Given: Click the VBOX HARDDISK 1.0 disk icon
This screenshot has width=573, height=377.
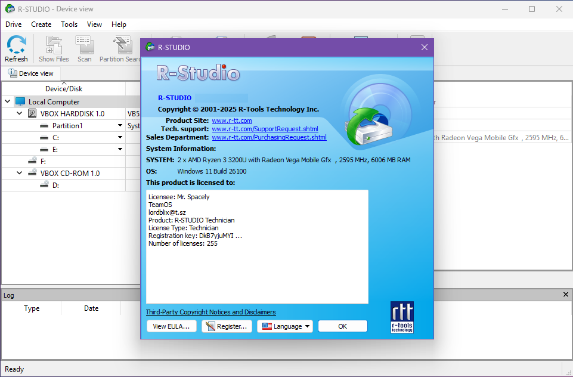Looking at the screenshot, I should [x=32, y=114].
